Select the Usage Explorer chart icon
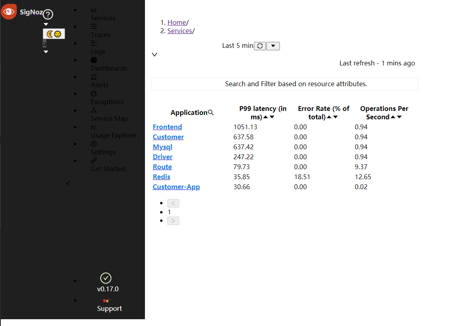Screen dimensions: 466x326 [x=93, y=126]
